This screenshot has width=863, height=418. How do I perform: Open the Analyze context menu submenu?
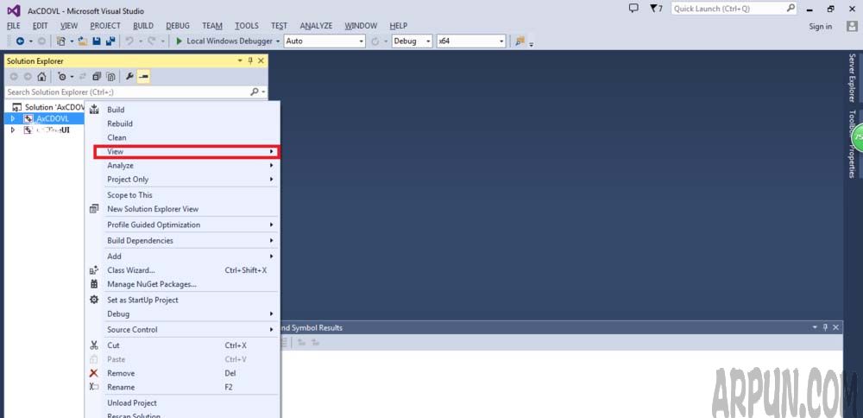tap(183, 165)
